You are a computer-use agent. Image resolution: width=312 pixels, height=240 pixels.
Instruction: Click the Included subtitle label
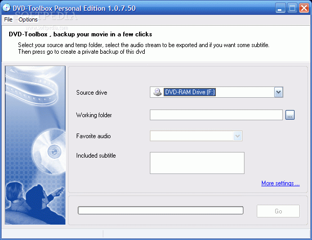(x=96, y=156)
